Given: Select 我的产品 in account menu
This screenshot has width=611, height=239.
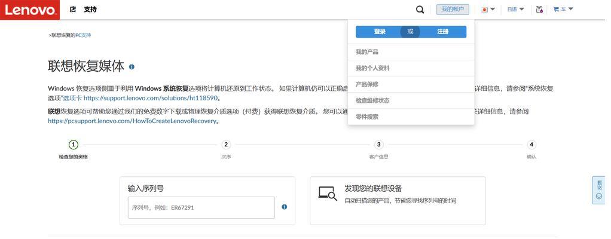Looking at the screenshot, I should [411, 52].
